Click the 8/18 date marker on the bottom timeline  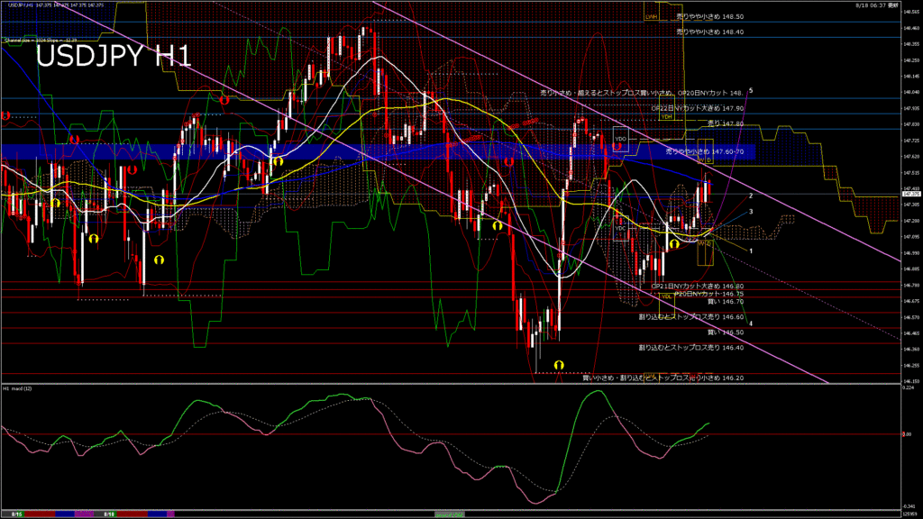(108, 514)
